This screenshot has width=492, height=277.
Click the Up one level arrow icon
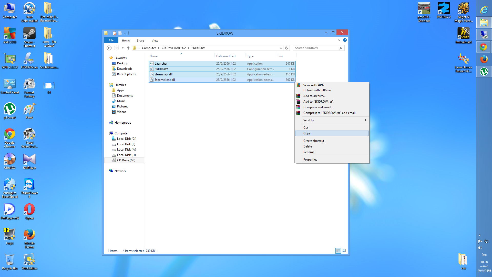(x=128, y=48)
